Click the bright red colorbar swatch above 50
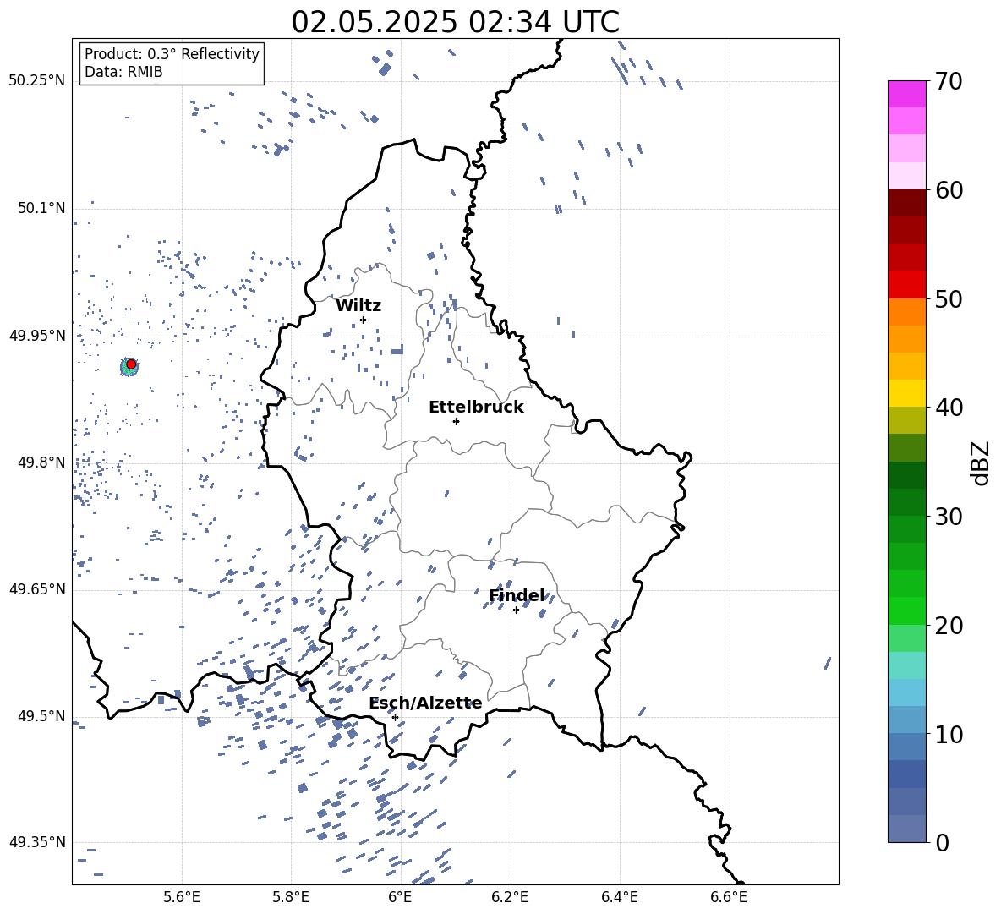Image resolution: width=1001 pixels, height=914 pixels. click(x=907, y=285)
